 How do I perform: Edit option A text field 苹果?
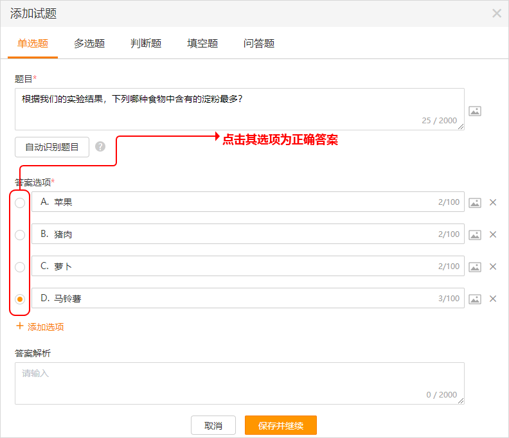pyautogui.click(x=248, y=202)
